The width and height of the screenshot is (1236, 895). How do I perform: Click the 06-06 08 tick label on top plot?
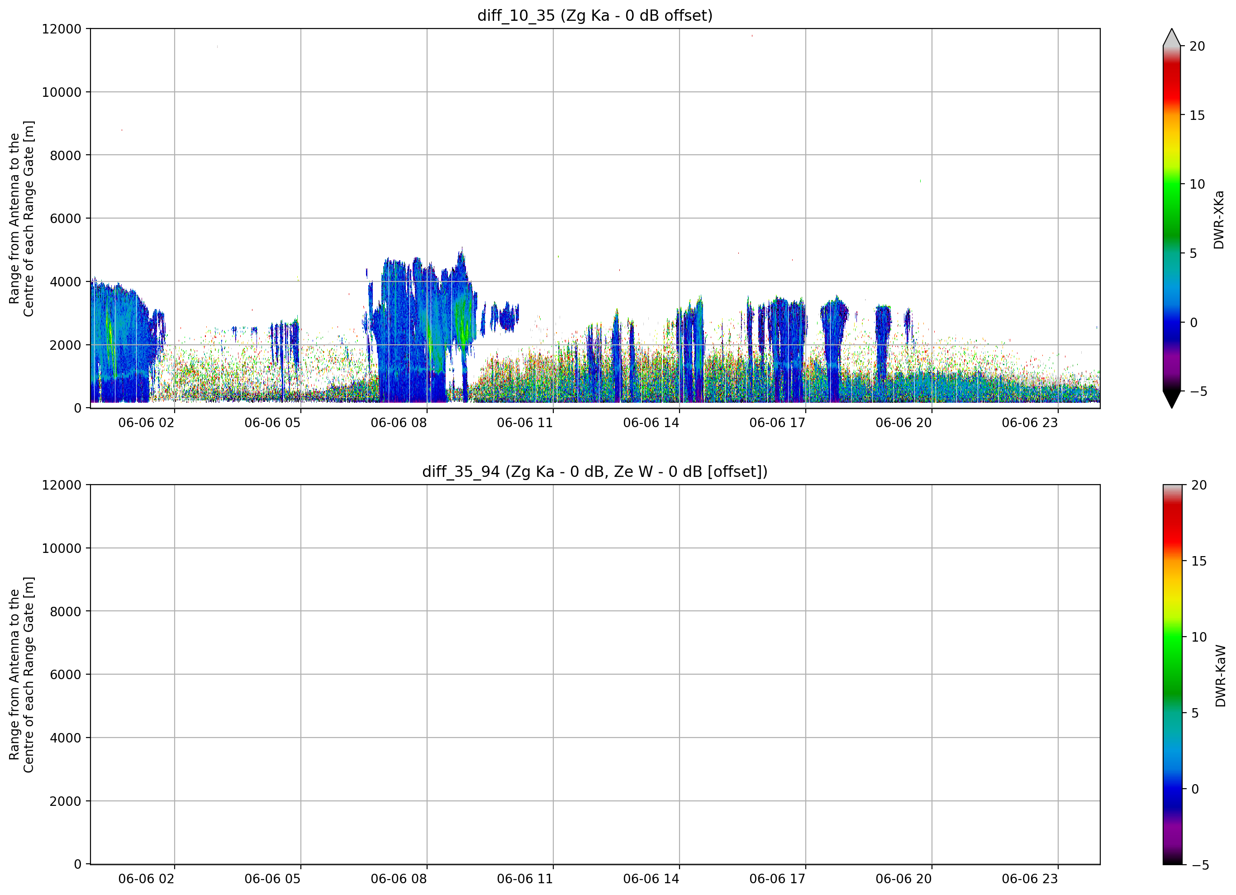[399, 423]
